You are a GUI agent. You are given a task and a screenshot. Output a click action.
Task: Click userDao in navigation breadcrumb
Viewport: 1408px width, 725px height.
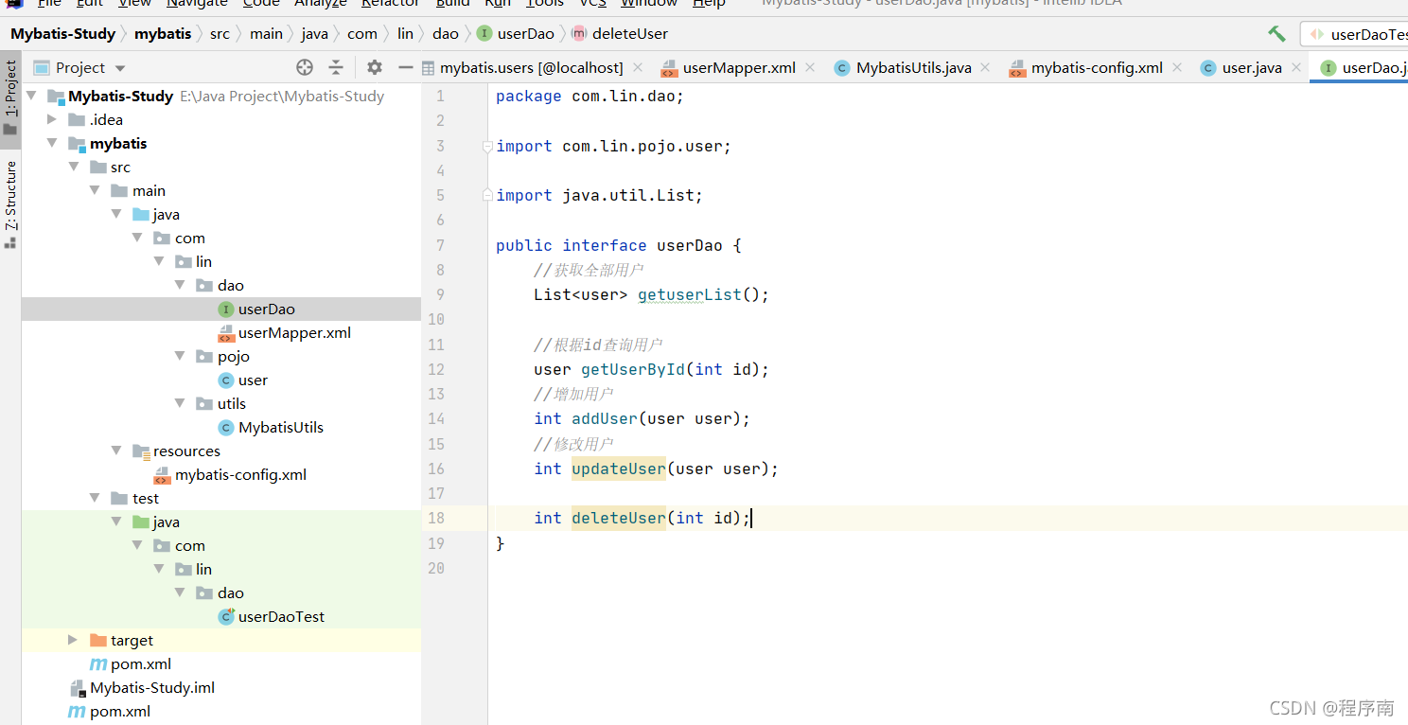coord(516,34)
